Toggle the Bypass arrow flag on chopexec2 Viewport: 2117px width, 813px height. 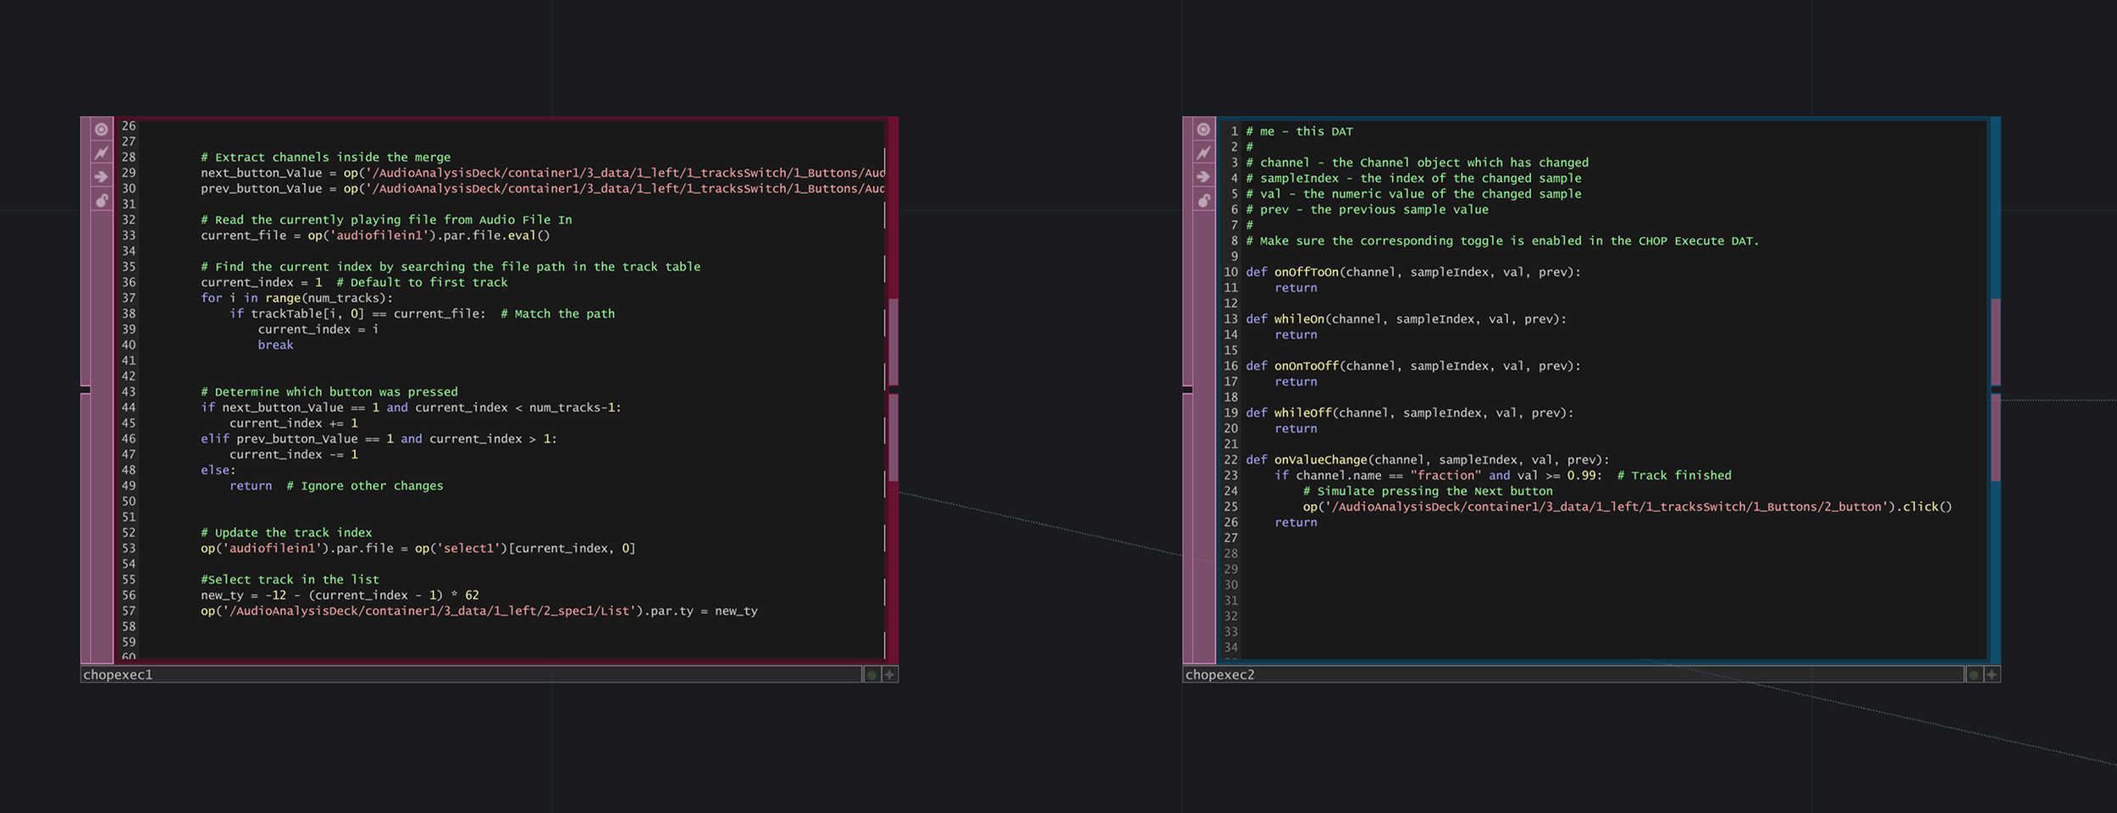click(1203, 177)
